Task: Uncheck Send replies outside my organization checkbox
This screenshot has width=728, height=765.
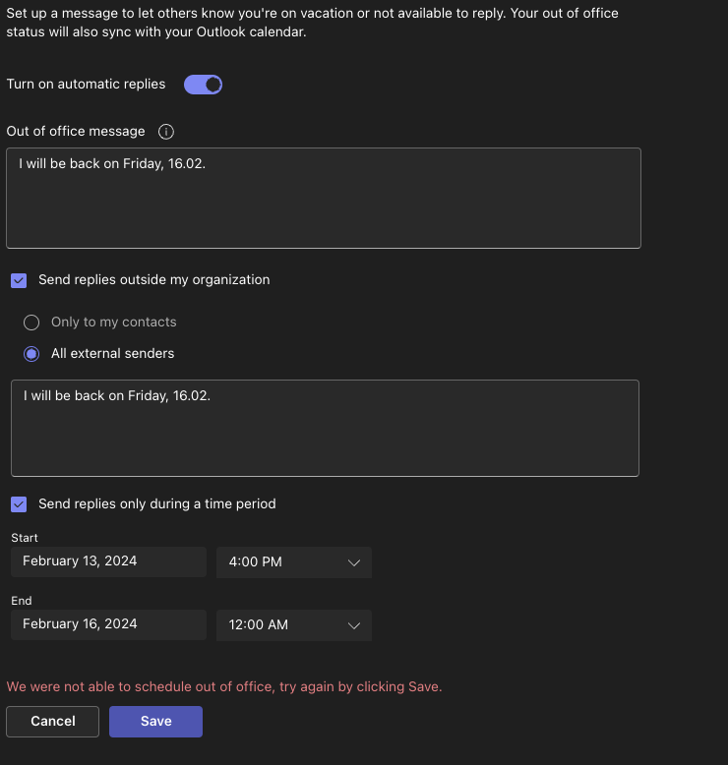Action: pyautogui.click(x=19, y=280)
